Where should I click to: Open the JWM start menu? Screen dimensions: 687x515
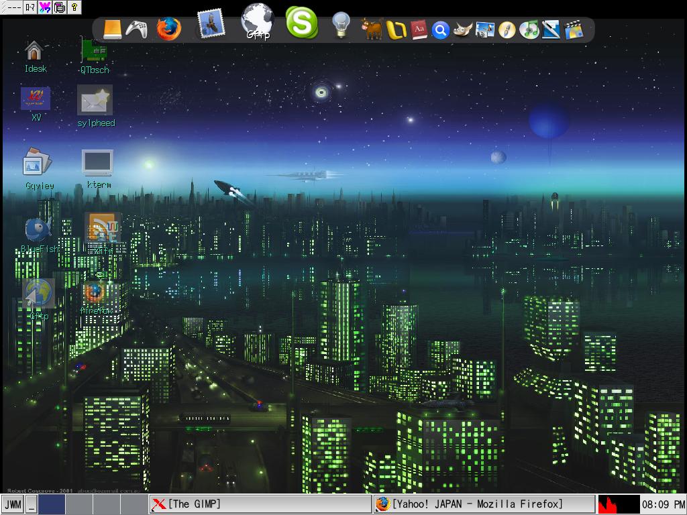13,504
